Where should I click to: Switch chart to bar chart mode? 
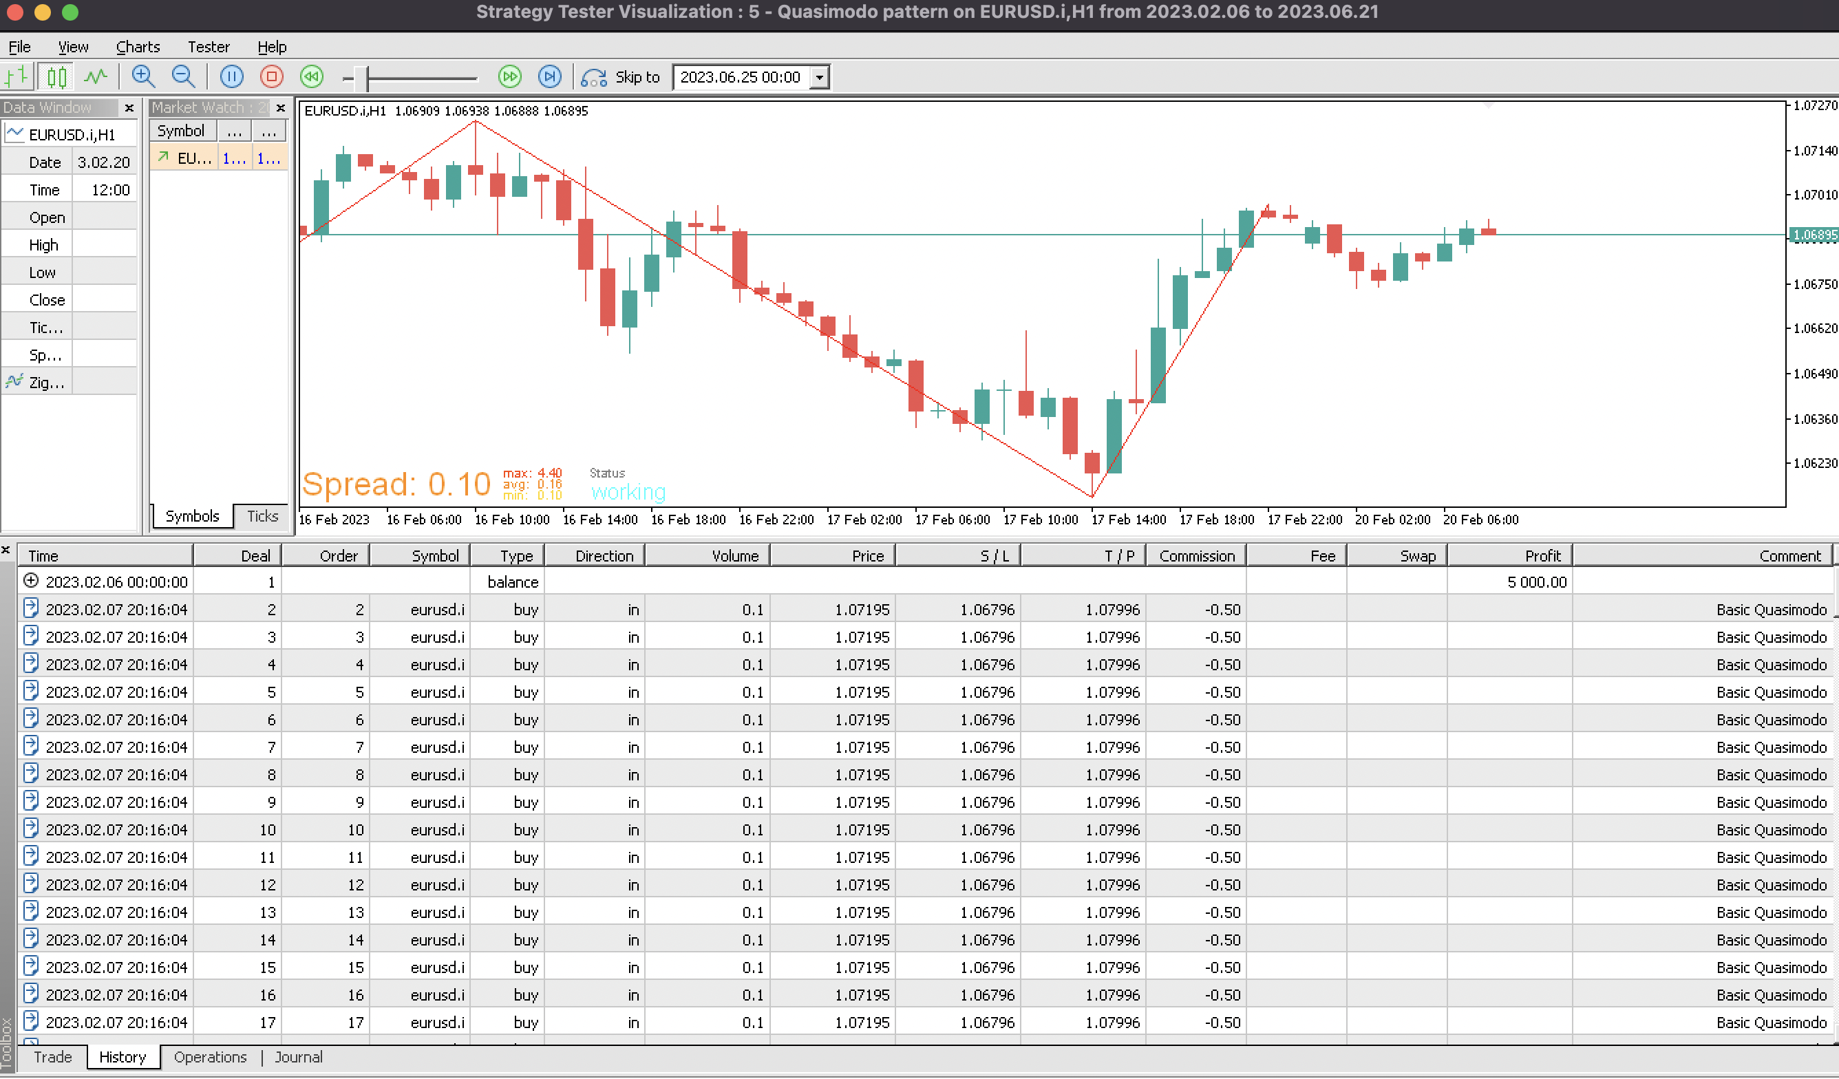pyautogui.click(x=16, y=76)
